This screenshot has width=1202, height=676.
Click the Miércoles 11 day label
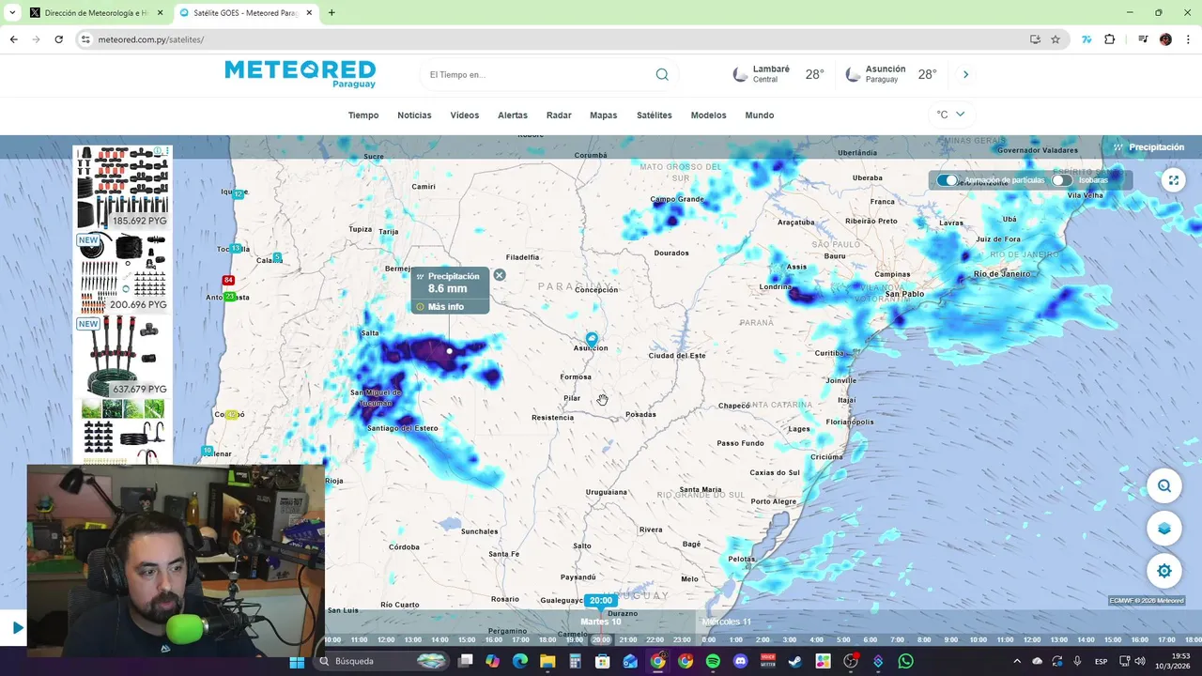coord(727,622)
